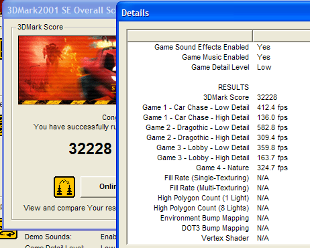This screenshot has width=310, height=248.
Task: Click the 324.7 fps value
Action: [x=272, y=168]
